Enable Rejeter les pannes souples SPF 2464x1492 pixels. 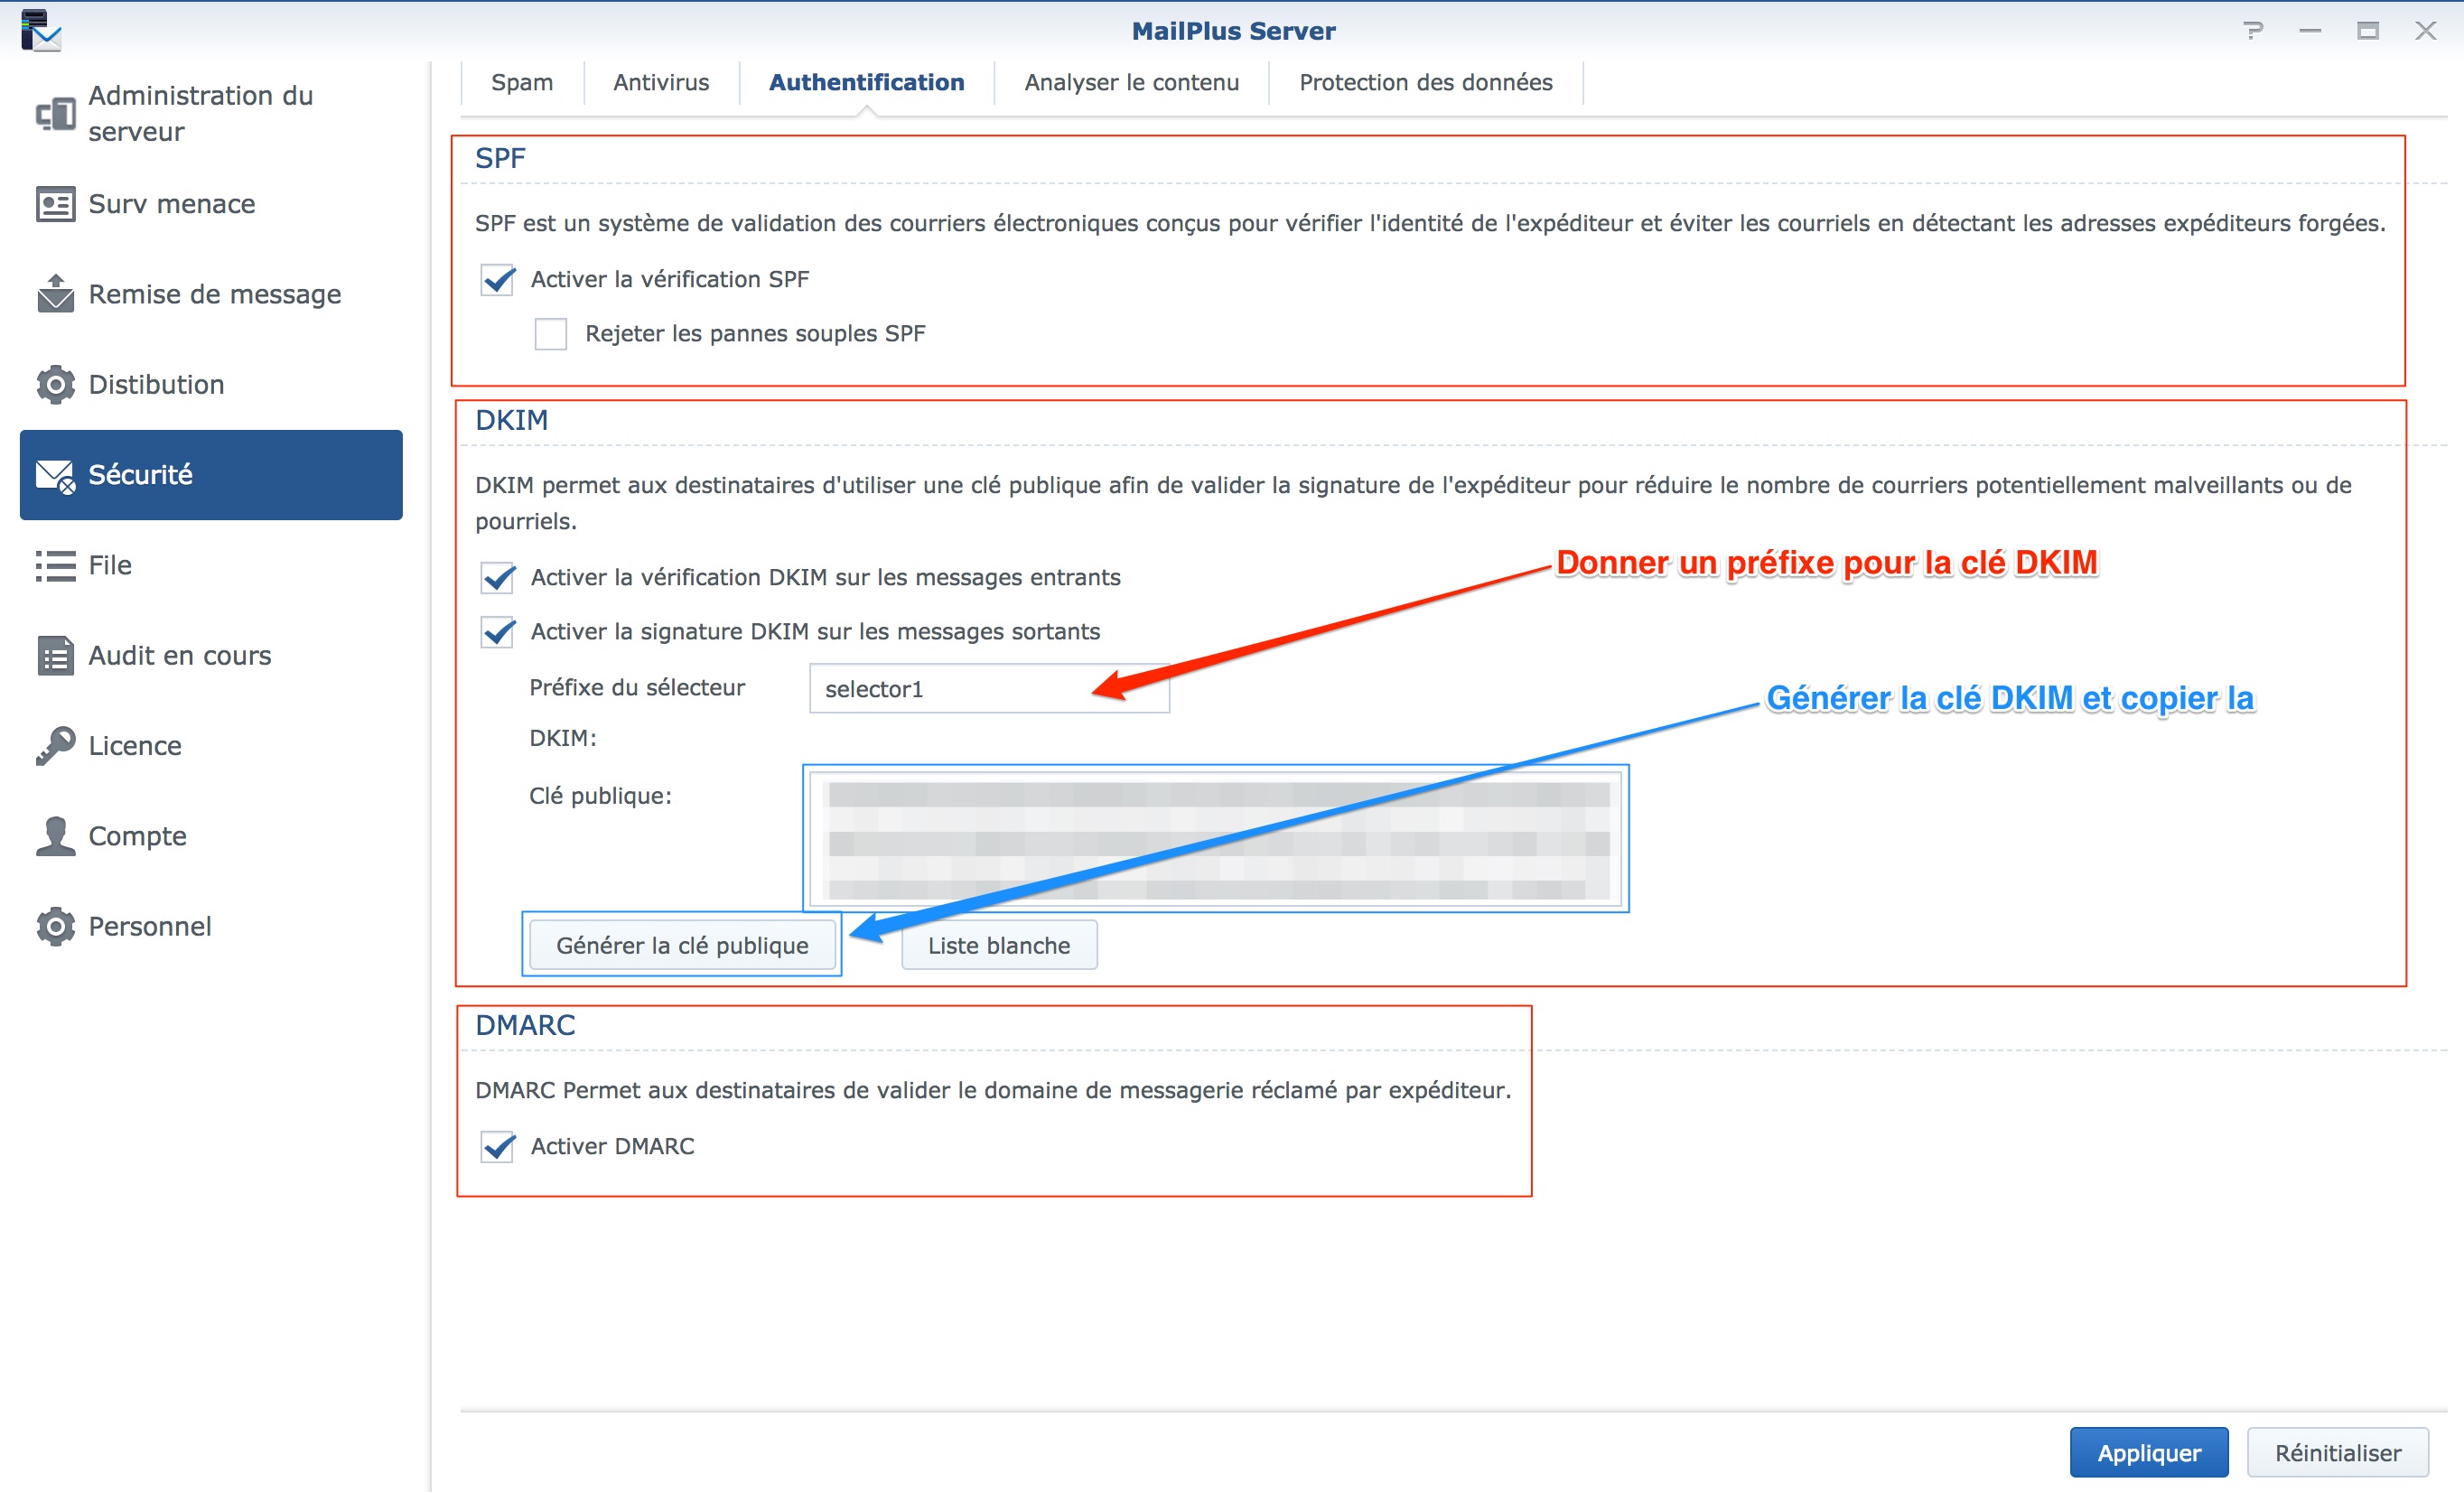coord(551,334)
